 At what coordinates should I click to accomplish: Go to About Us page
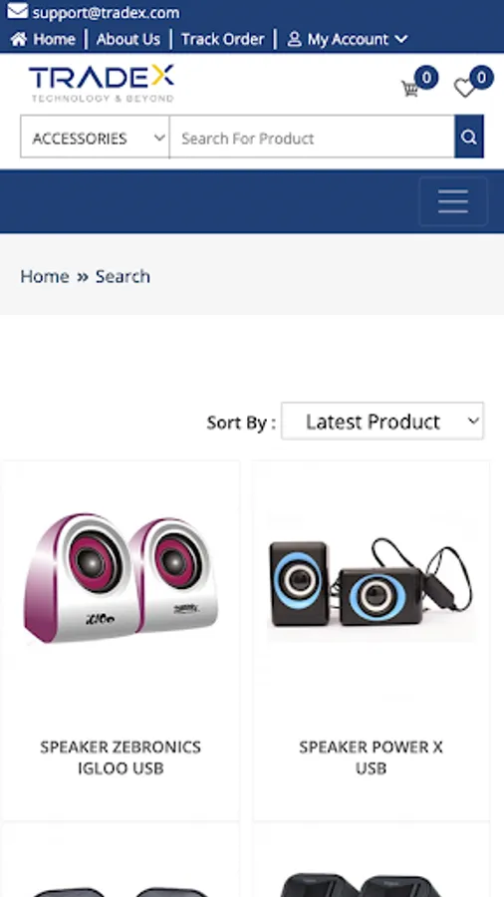128,39
